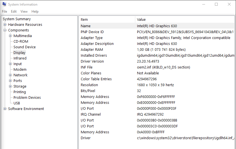Select the Components tree item
Image resolution: width=236 pixels, height=149 pixels.
pos(19,30)
